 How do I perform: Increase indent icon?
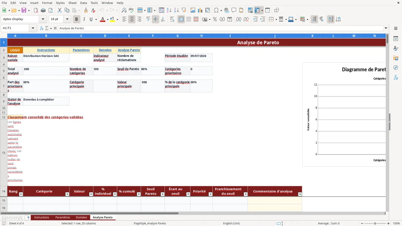click(x=255, y=19)
